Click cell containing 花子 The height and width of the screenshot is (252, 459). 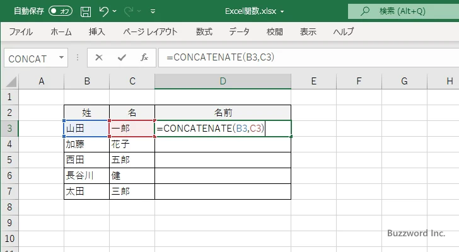point(132,144)
